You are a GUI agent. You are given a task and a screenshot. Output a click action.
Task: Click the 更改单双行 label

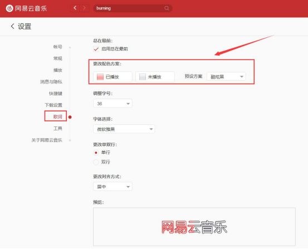tap(105, 145)
